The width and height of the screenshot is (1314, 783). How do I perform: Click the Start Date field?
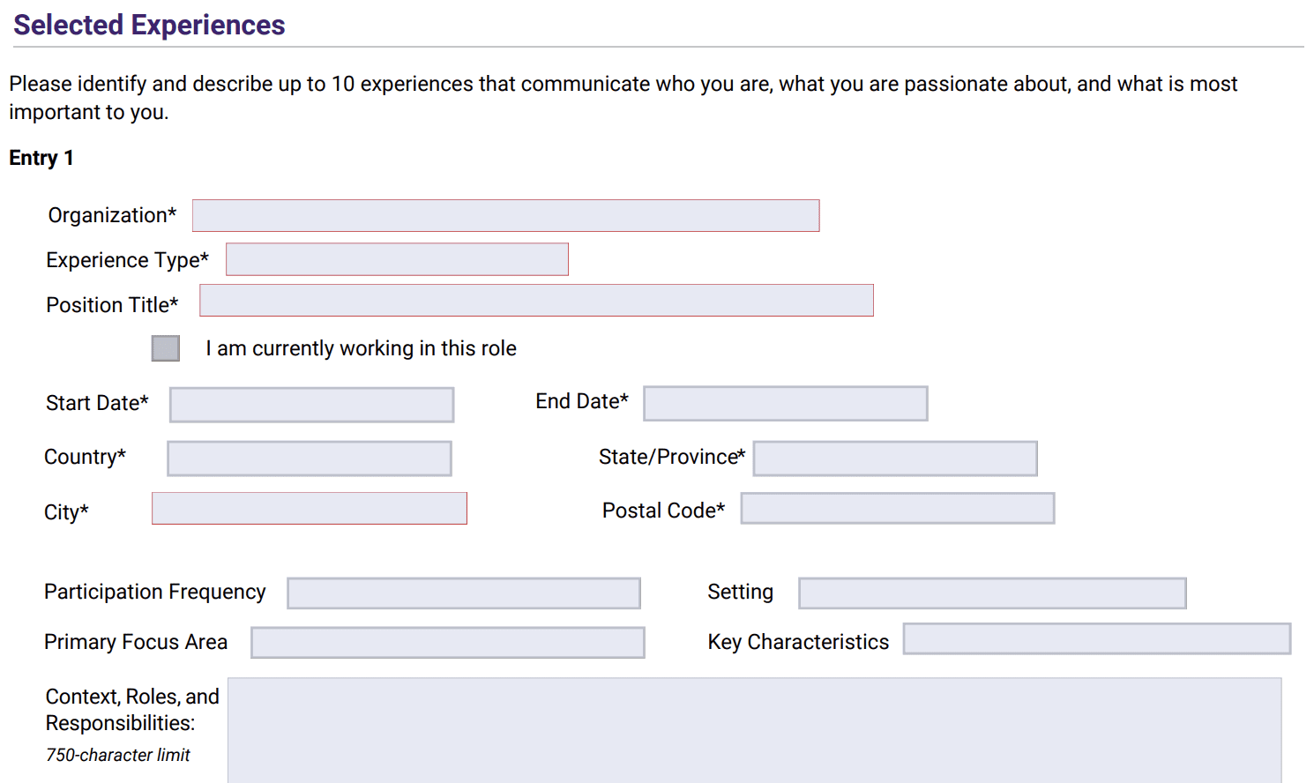click(311, 405)
